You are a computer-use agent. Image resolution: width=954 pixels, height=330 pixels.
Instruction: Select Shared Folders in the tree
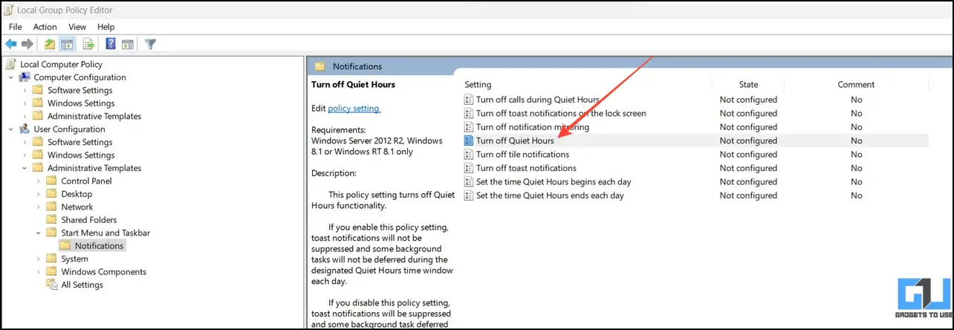click(88, 220)
